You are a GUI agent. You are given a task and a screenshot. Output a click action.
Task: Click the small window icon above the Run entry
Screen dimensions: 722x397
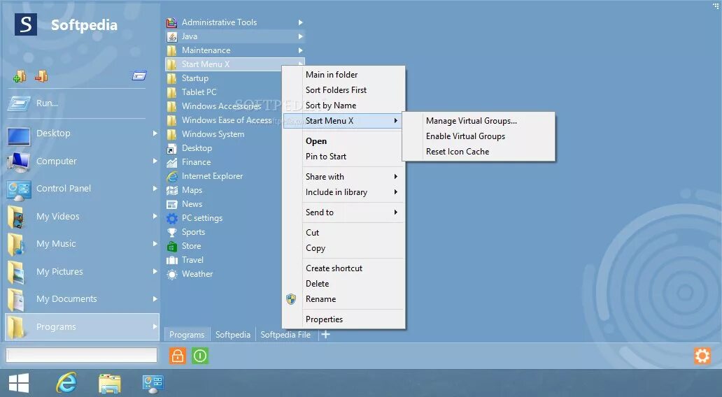139,75
